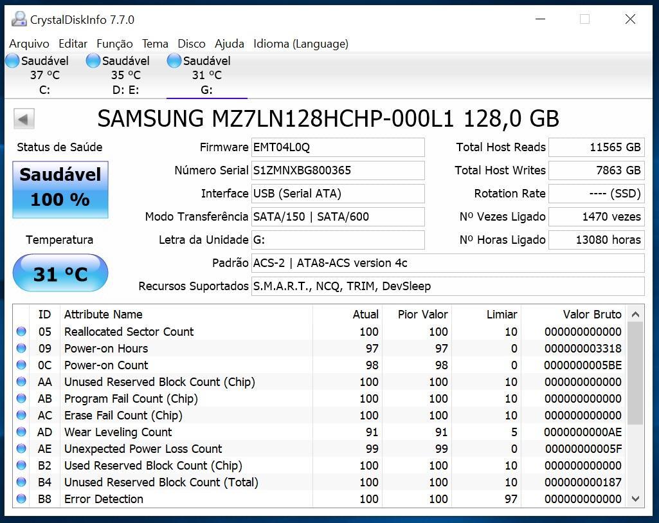The height and width of the screenshot is (523, 659).
Task: Click status dot of Wear Leveling Count row
Action: (x=21, y=432)
